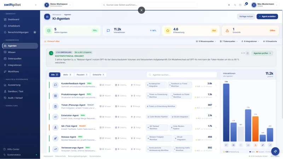Select the Aktiv filter tab
Screen dimensions: 283x159
point(67,75)
